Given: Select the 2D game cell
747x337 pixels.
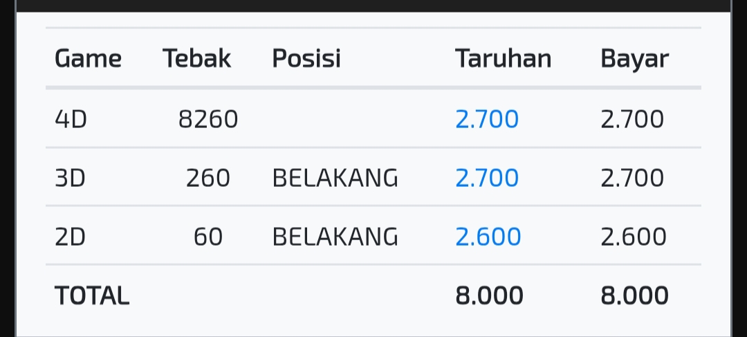Looking at the screenshot, I should click(70, 237).
